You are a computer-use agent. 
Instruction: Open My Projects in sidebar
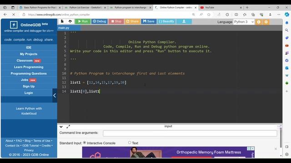(x=29, y=54)
